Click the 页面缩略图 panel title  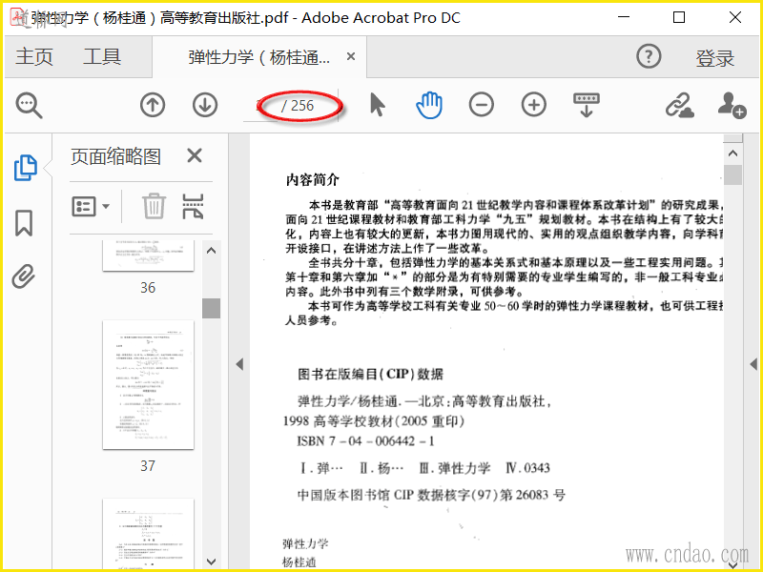(x=115, y=156)
